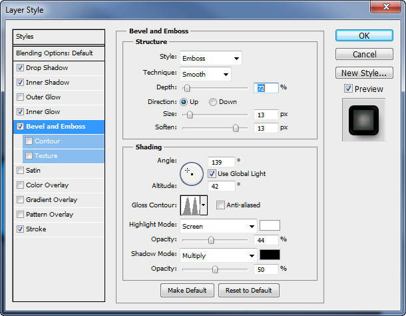This screenshot has height=316, width=406.
Task: Click the layer style preview thumbnail
Action: [x=363, y=120]
